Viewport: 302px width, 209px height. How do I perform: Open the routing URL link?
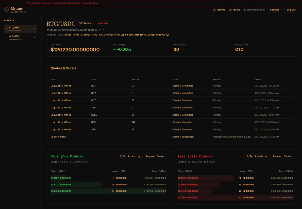117,35
